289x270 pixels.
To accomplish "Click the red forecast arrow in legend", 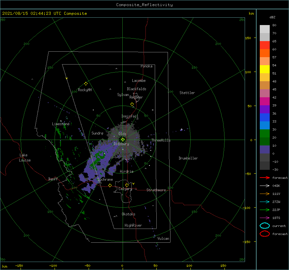I will (265, 178).
